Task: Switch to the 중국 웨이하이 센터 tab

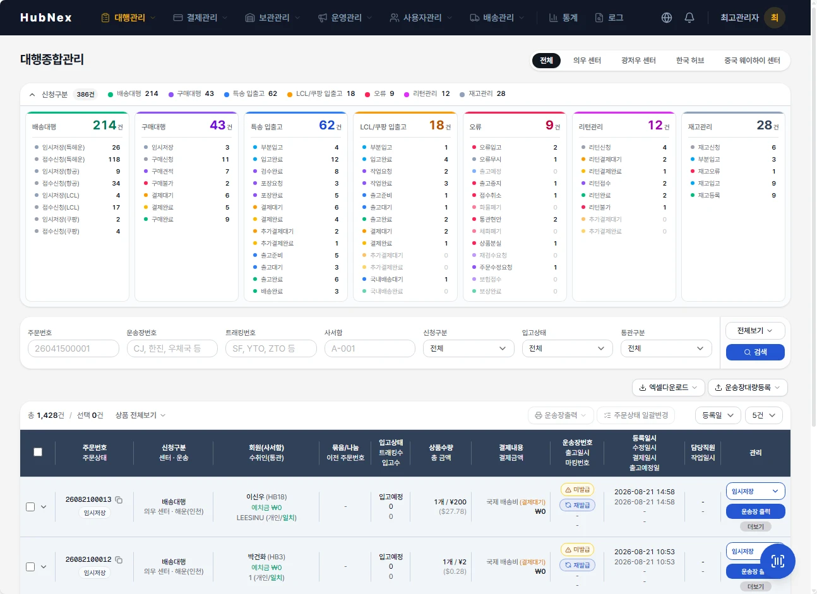Action: (752, 61)
